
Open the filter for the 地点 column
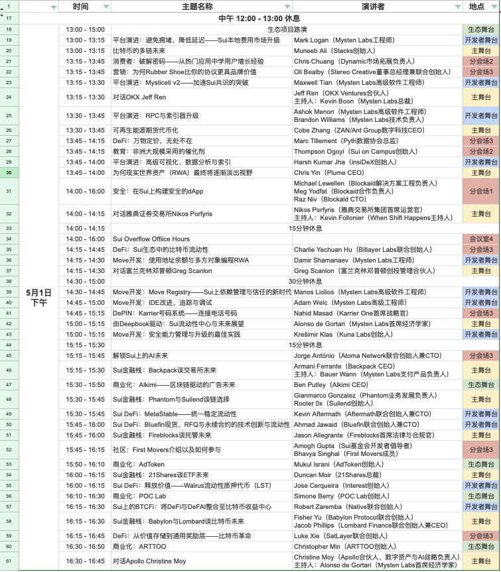click(x=494, y=7)
